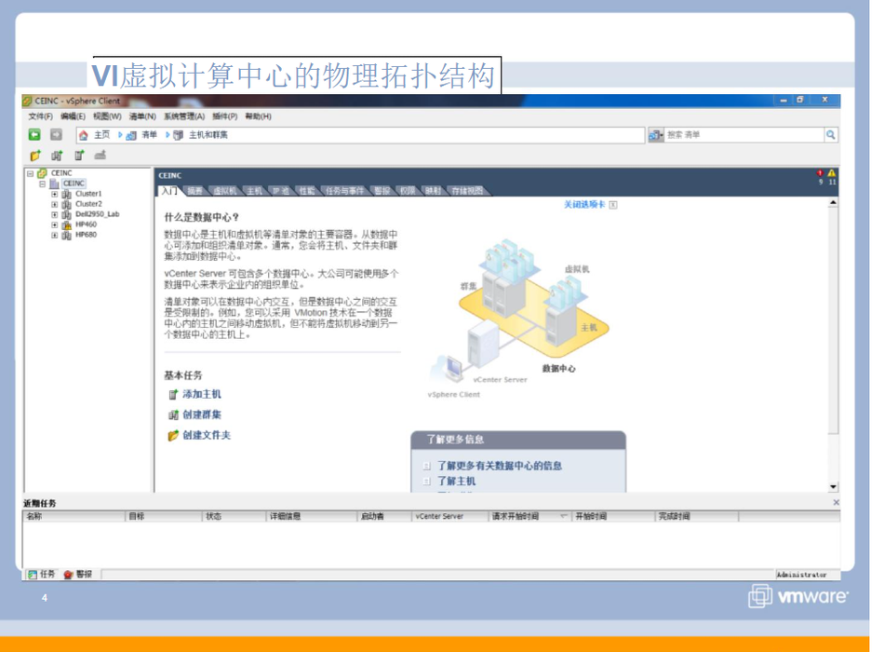Select HP680 in the inventory tree
The image size is (884, 652).
[x=86, y=235]
